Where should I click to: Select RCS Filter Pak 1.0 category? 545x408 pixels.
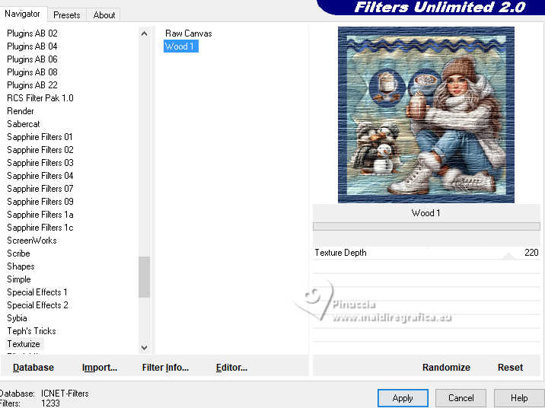coord(40,98)
